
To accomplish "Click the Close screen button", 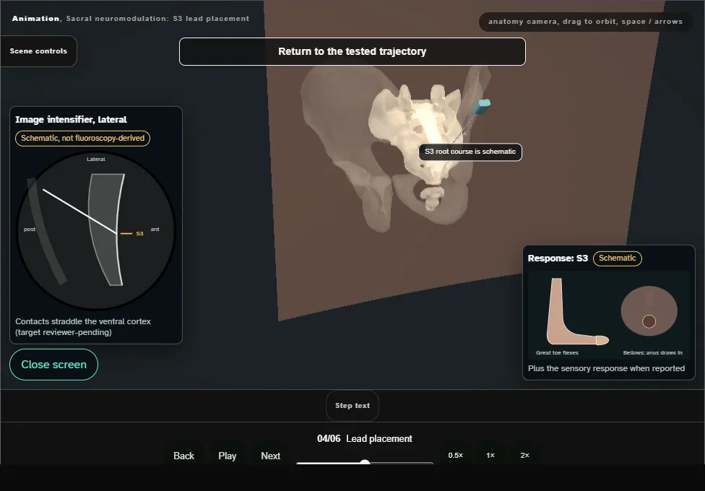I will point(54,365).
